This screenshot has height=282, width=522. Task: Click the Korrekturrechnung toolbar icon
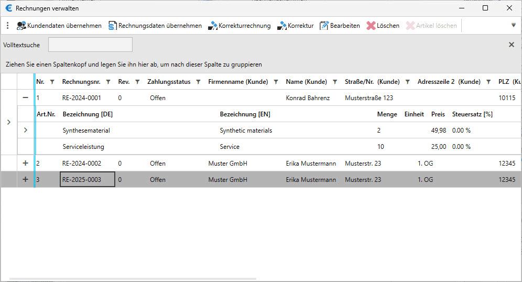[x=213, y=26]
